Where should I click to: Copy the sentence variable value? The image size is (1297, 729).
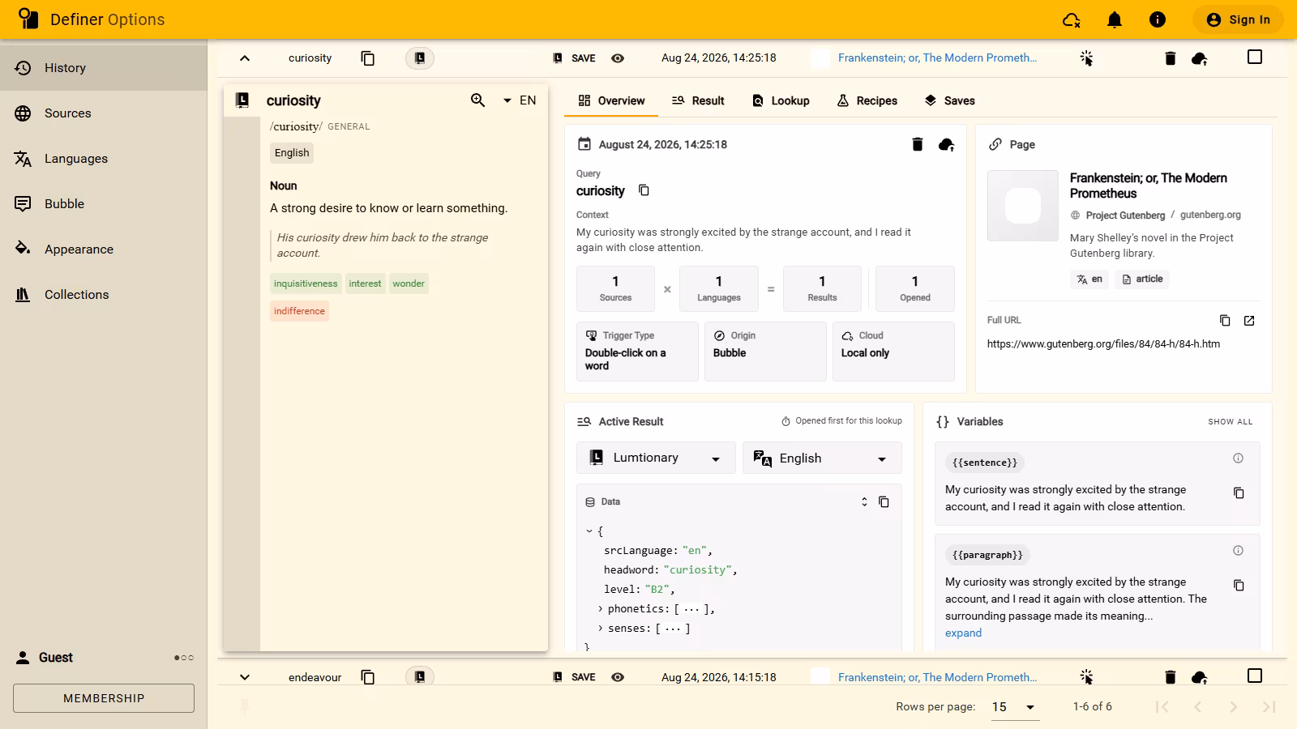pos(1239,492)
